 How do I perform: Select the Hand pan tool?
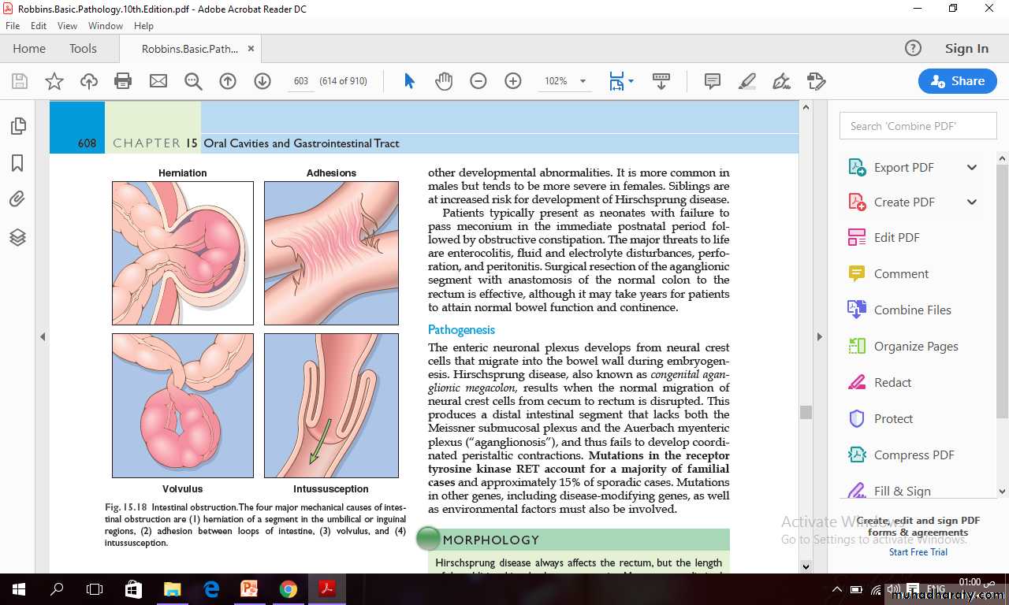pos(444,81)
